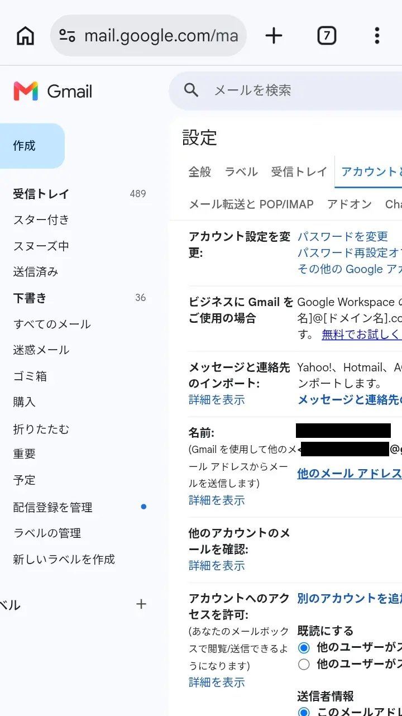Open ラベルの管理 manage labels
The width and height of the screenshot is (402, 716).
47,533
